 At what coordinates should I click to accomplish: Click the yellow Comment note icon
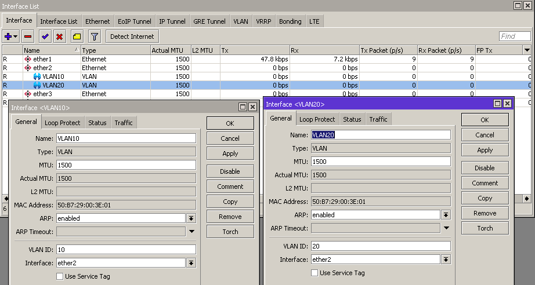(x=77, y=36)
